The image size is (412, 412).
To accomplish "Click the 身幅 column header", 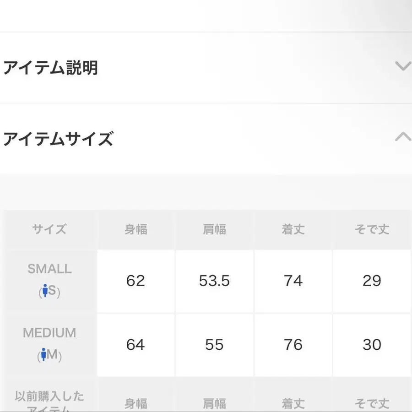I will 136,229.
